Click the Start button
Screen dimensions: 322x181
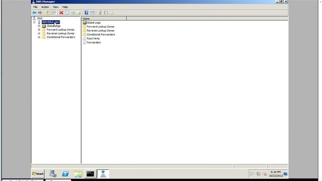(x=38, y=174)
